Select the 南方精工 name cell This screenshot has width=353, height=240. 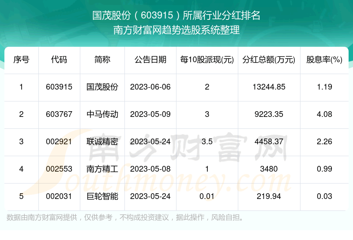(102, 169)
